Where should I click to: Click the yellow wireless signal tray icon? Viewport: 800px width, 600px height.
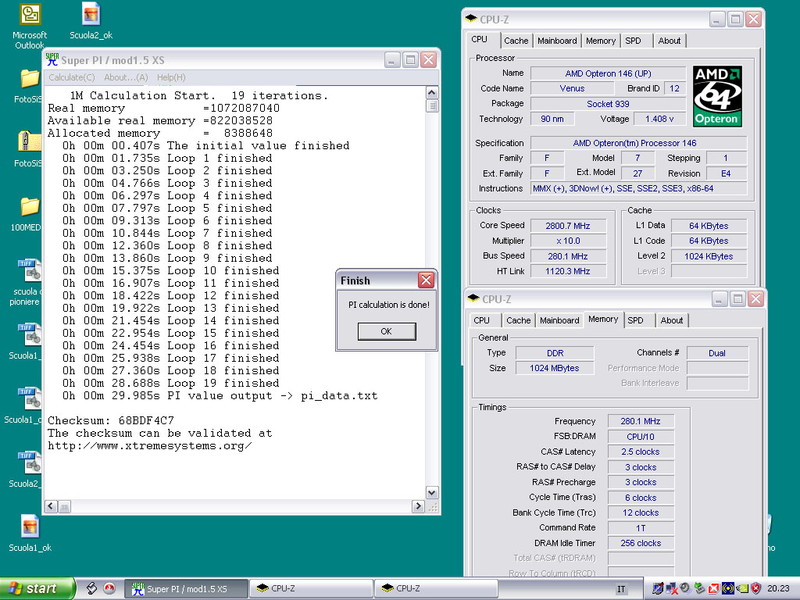[728, 588]
